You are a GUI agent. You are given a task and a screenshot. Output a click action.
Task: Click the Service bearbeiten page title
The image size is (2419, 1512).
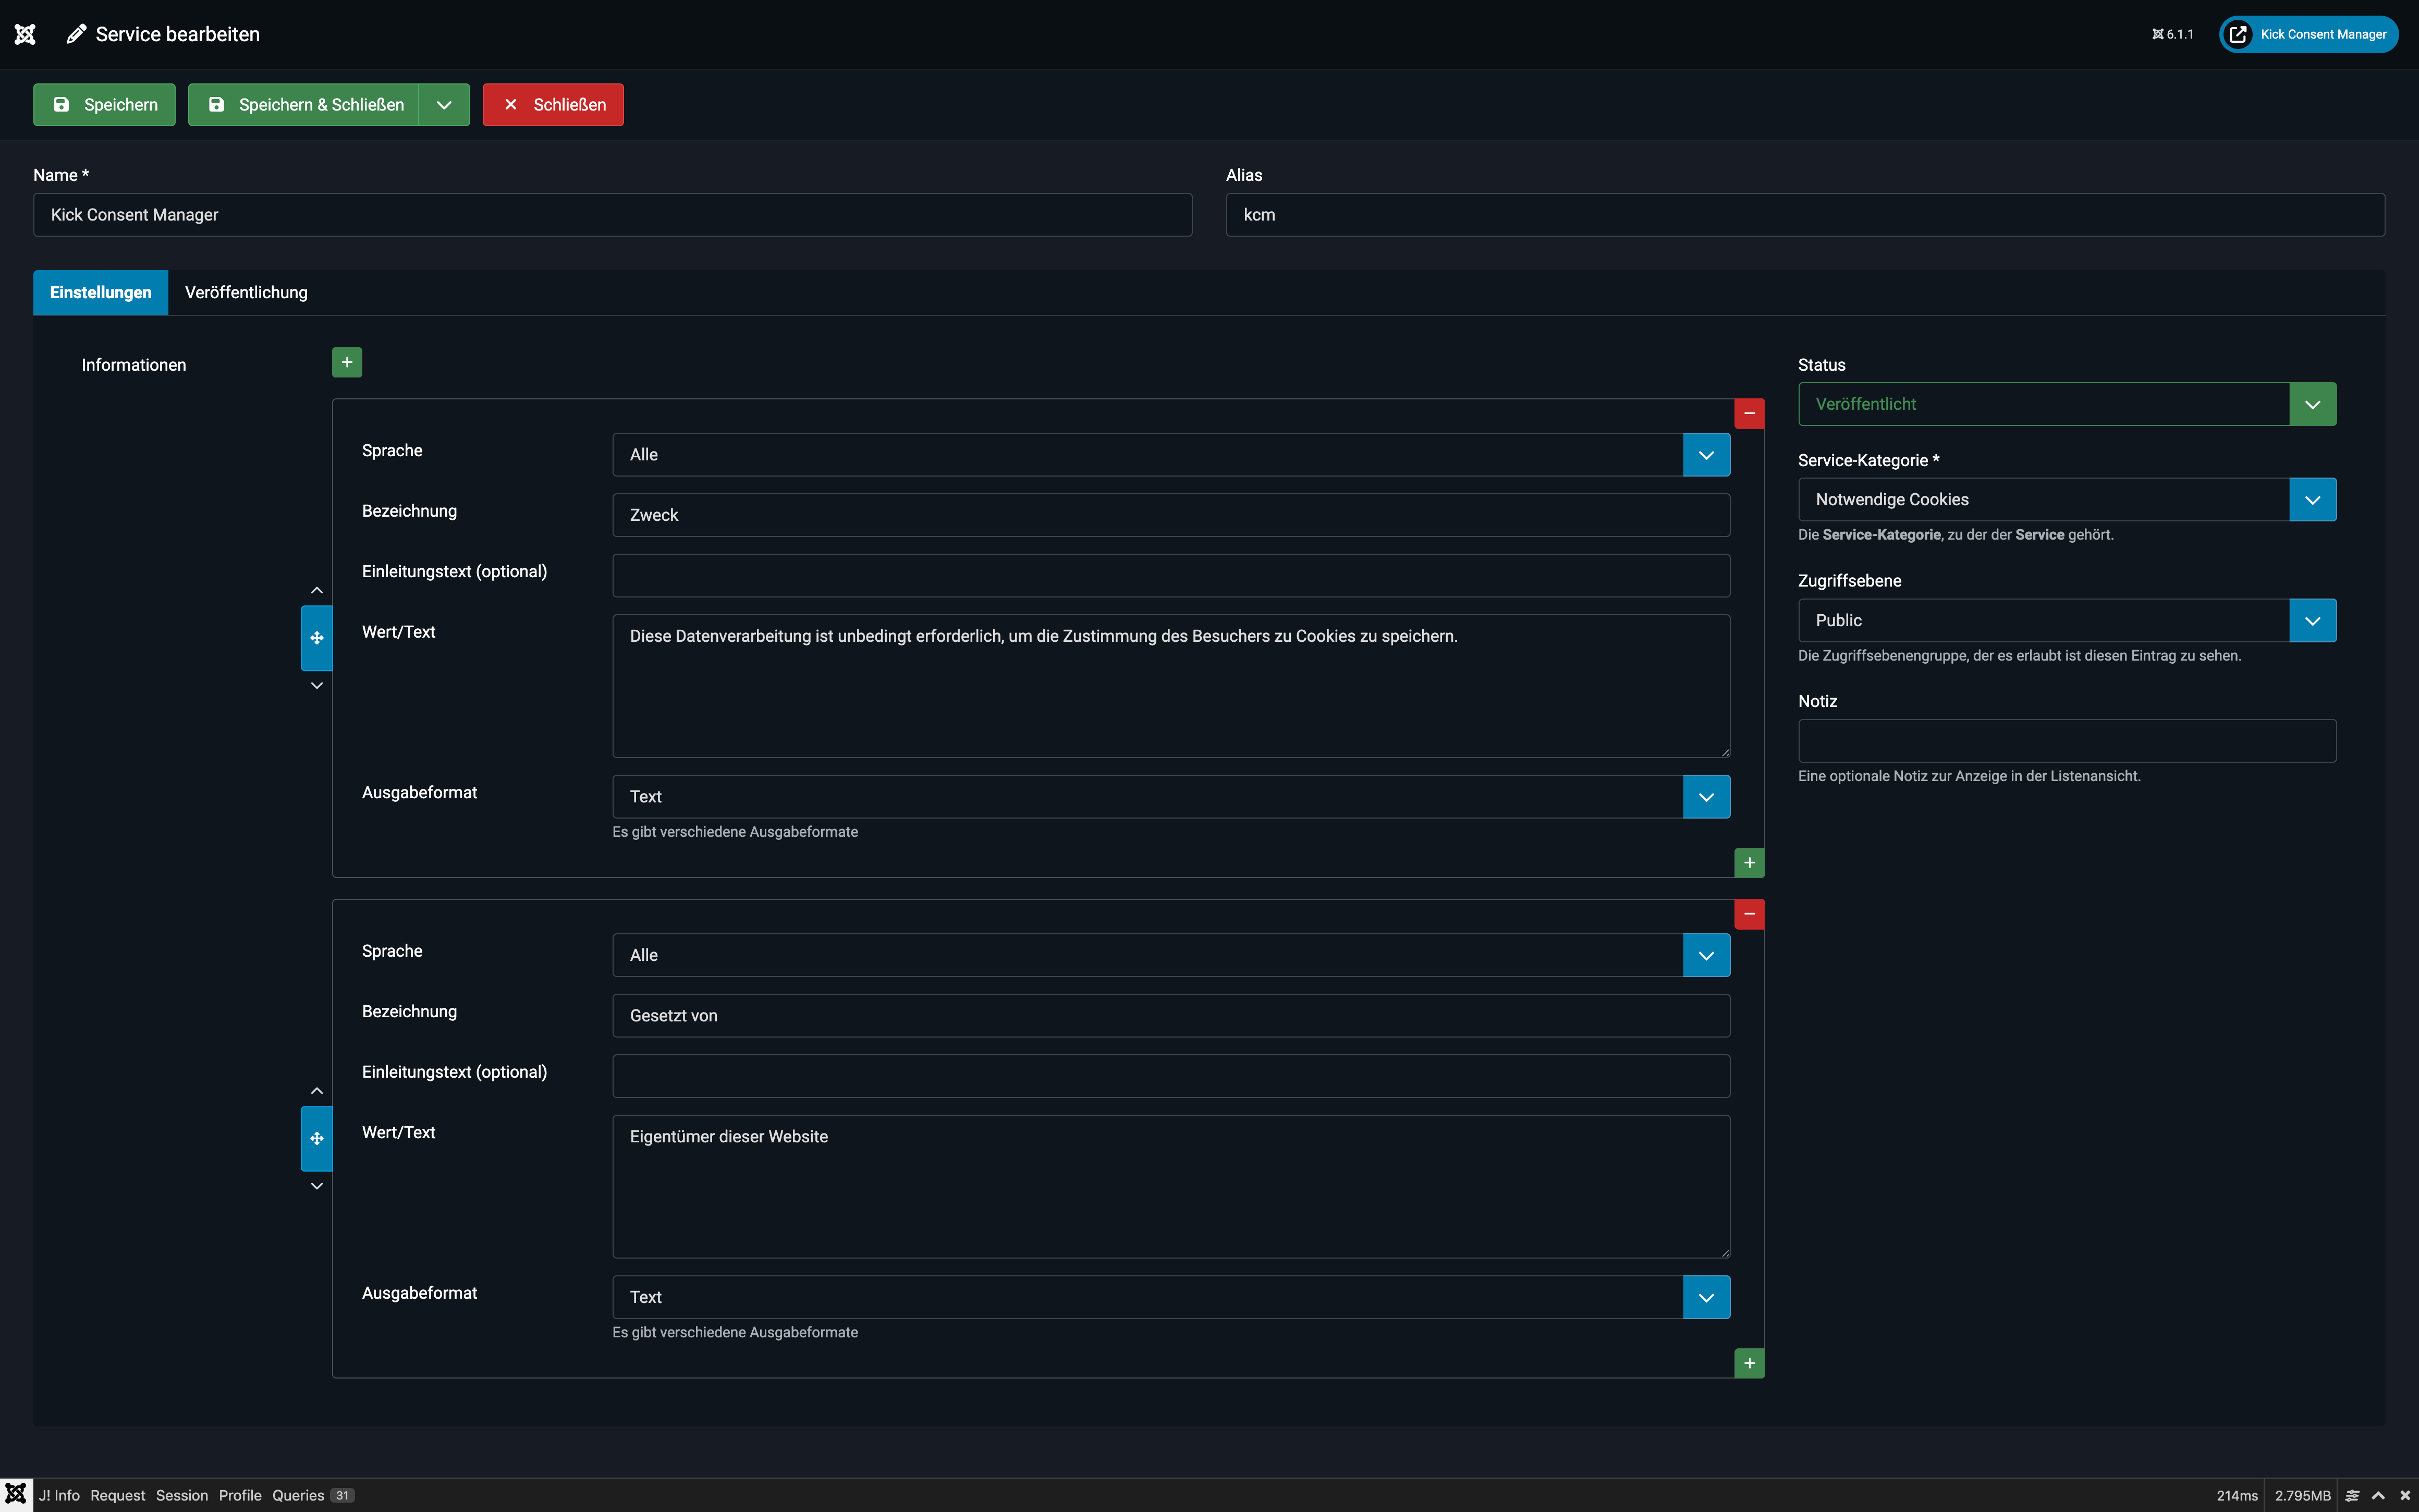[178, 34]
